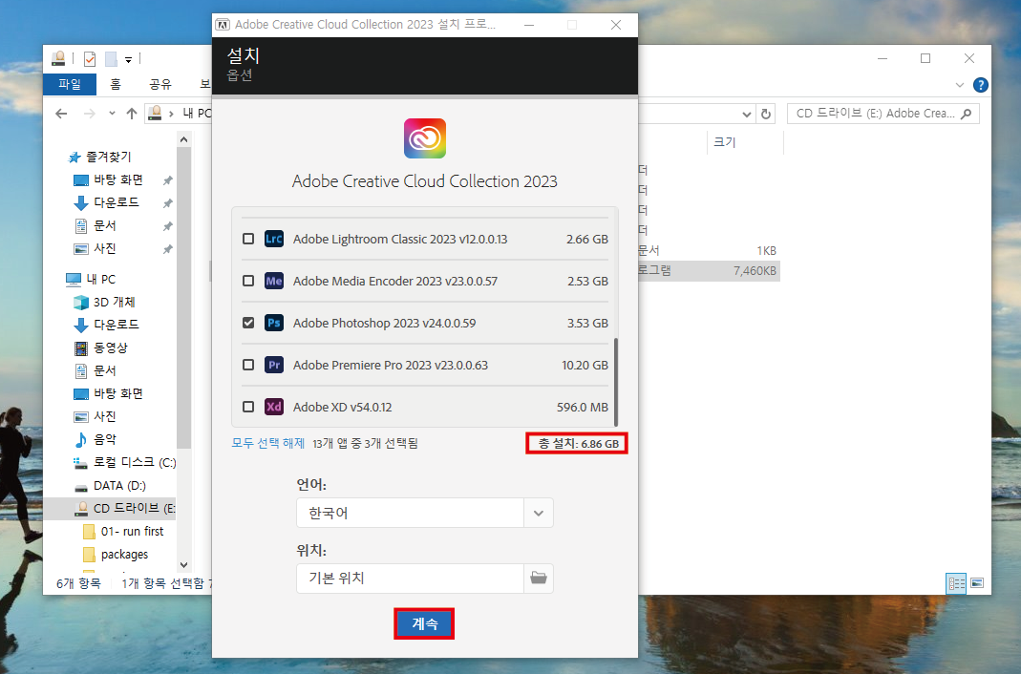The height and width of the screenshot is (674, 1021).
Task: Open the 언어 language dropdown
Action: click(539, 513)
